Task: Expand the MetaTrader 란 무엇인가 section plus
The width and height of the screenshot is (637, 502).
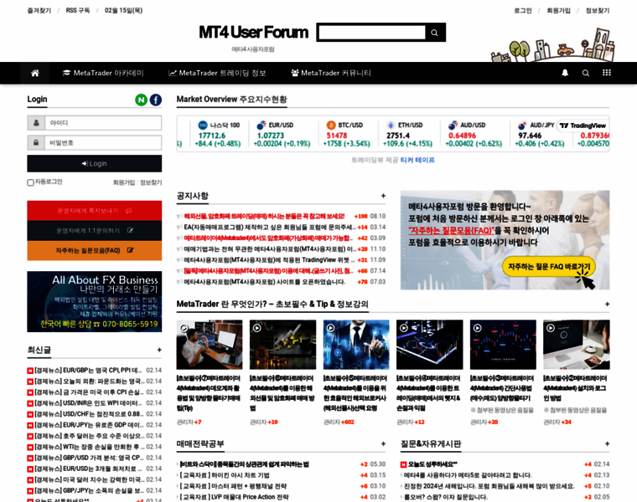Action: point(607,304)
